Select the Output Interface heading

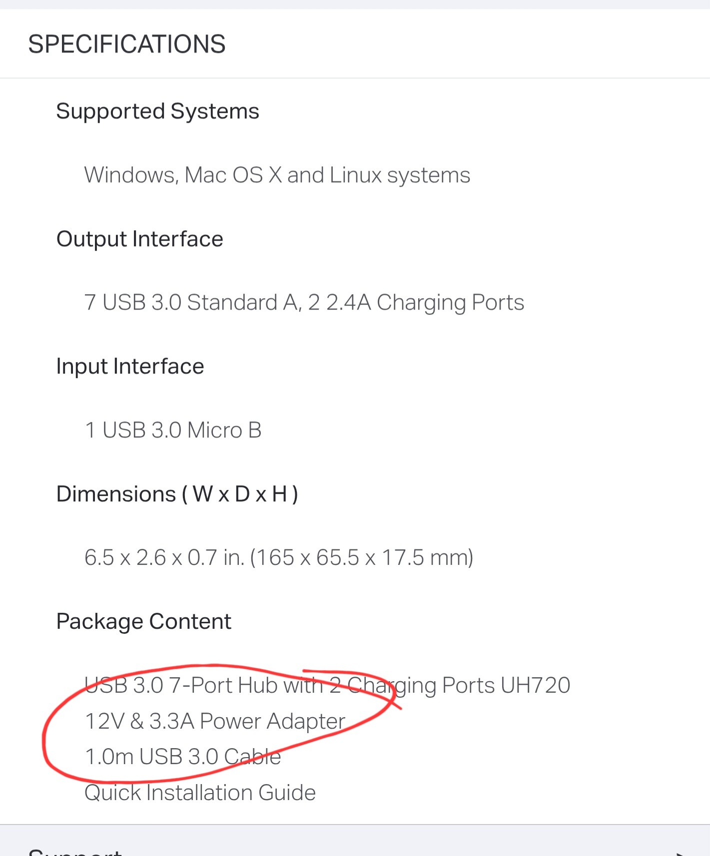click(x=139, y=239)
